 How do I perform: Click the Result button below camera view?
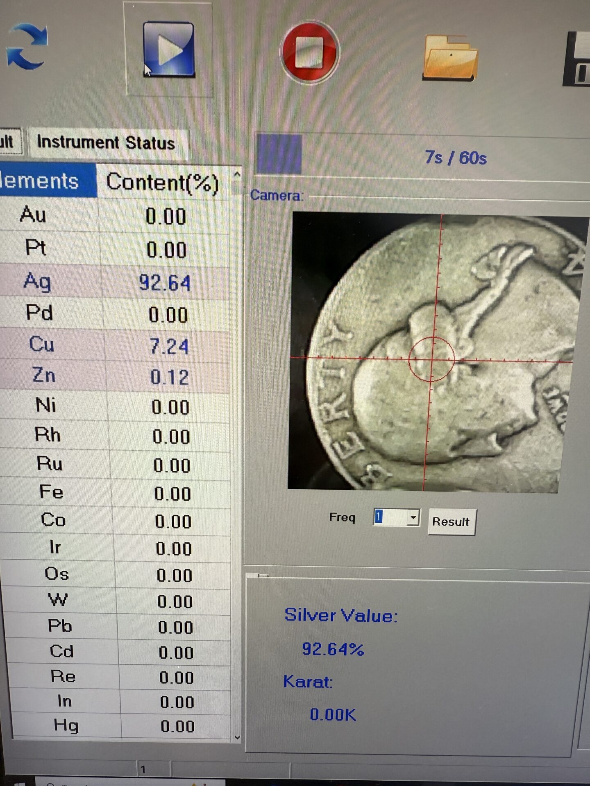tap(452, 522)
